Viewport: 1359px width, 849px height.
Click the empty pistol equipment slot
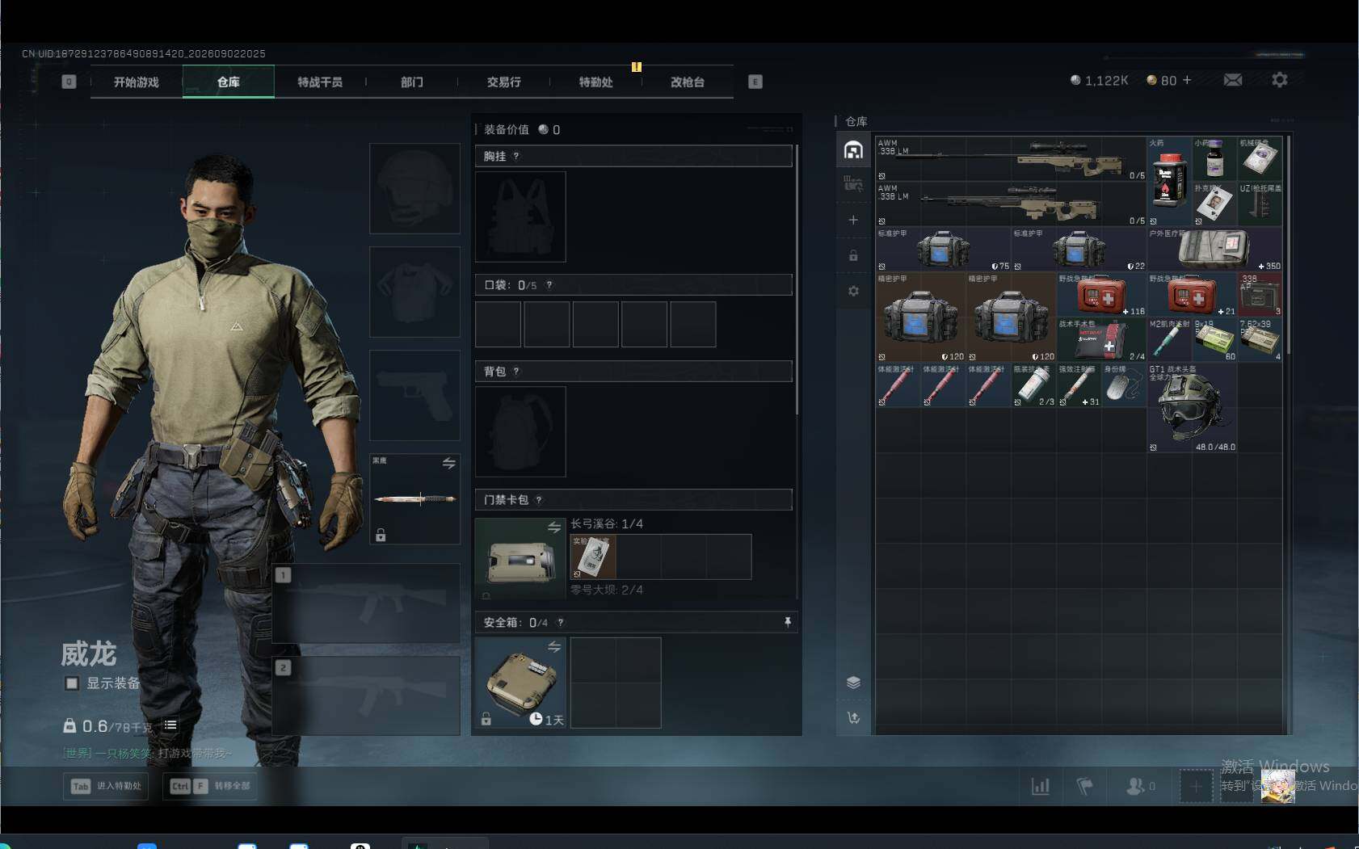414,395
